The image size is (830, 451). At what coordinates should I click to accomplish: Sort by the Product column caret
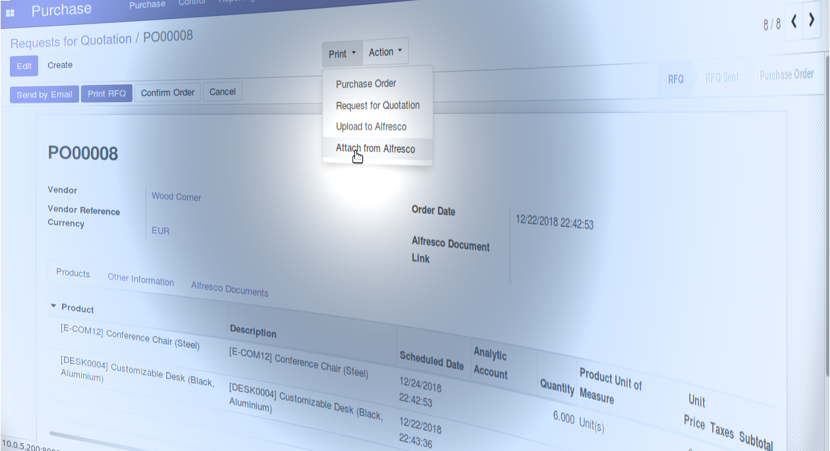53,306
